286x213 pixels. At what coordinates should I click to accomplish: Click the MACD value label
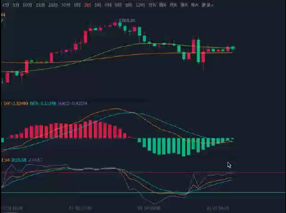click(73, 104)
